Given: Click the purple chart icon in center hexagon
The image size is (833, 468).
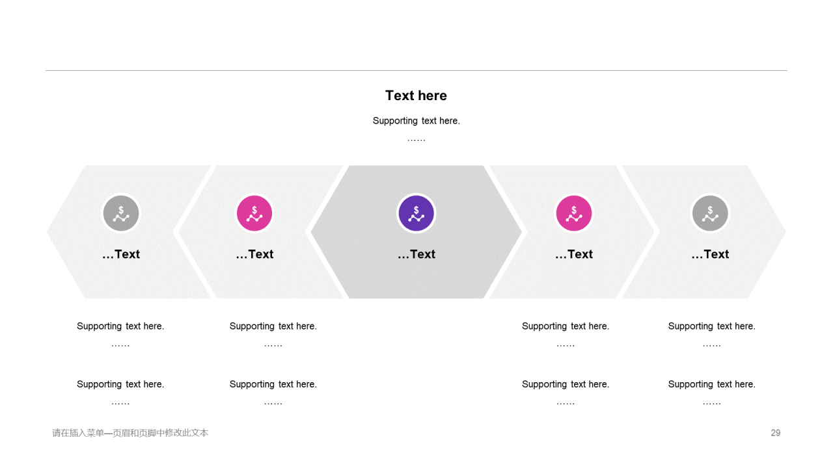Looking at the screenshot, I should point(416,213).
